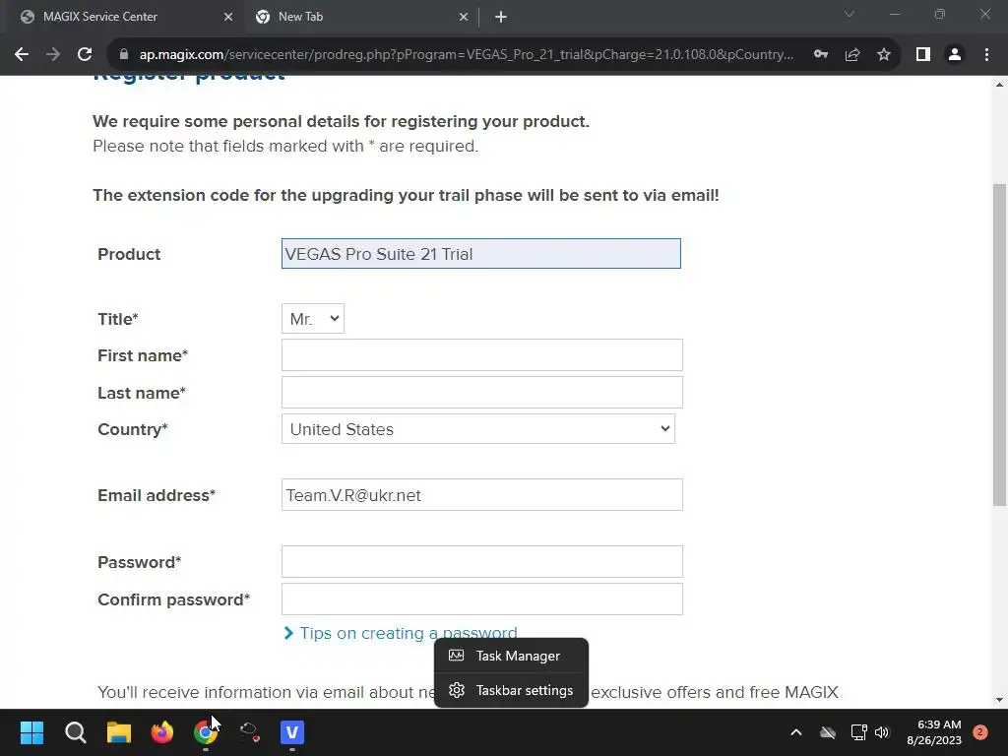
Task: Open the Country dropdown showing United States
Action: pos(478,429)
